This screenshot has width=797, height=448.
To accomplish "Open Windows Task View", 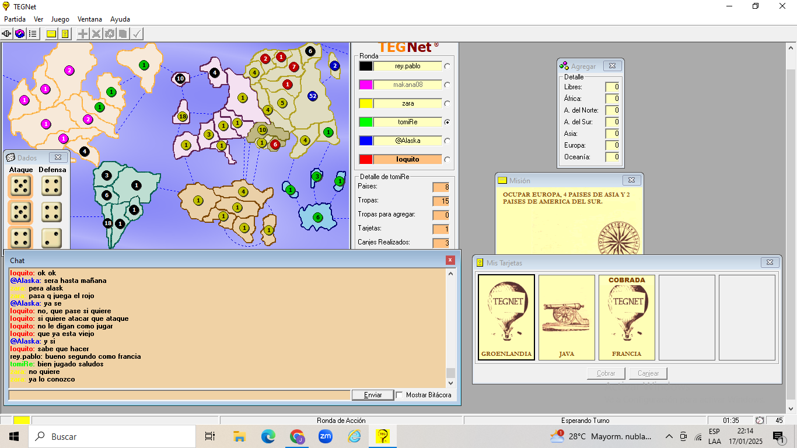I will coord(211,436).
